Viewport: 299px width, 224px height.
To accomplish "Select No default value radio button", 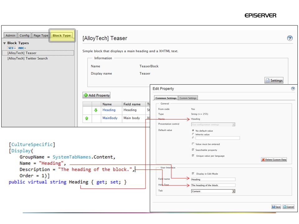I will point(193,131).
